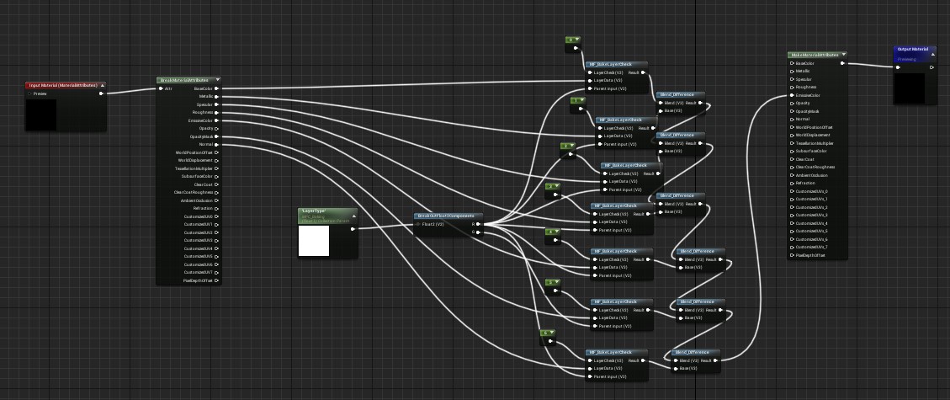Click the Preview pin on Input Material node
Screen dimensions: 950x400
[x=102, y=93]
